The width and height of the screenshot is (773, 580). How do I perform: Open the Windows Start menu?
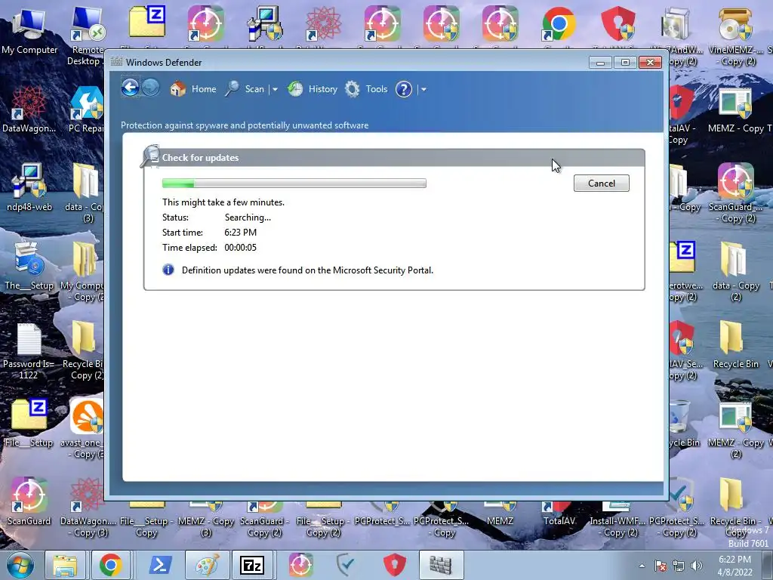(x=19, y=565)
